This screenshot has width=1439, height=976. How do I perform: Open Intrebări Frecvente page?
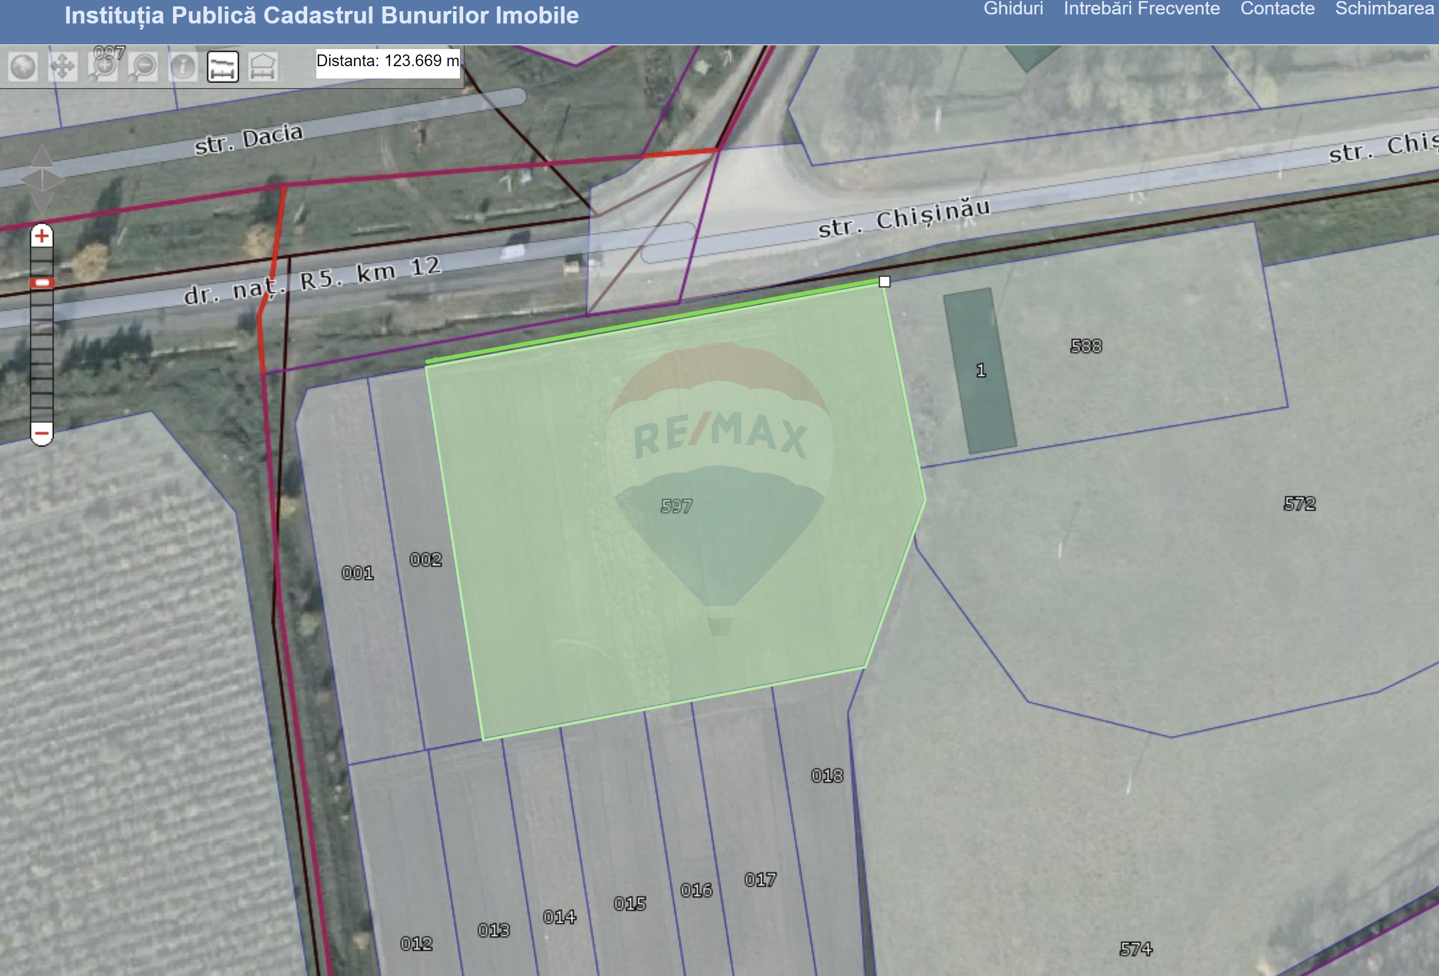click(x=1141, y=9)
